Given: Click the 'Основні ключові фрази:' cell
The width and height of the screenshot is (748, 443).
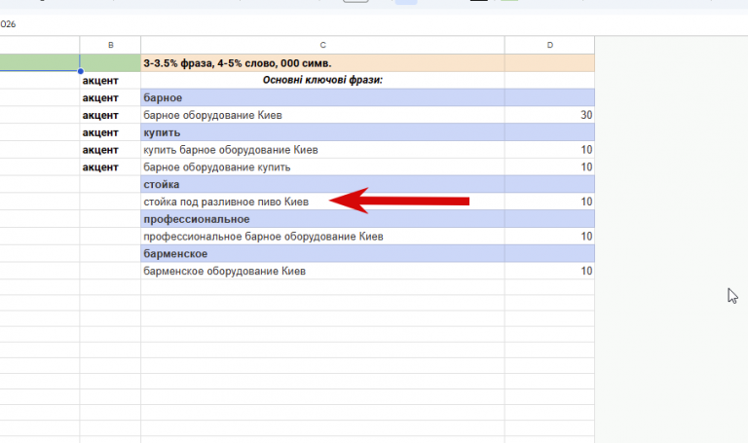Looking at the screenshot, I should point(322,80).
